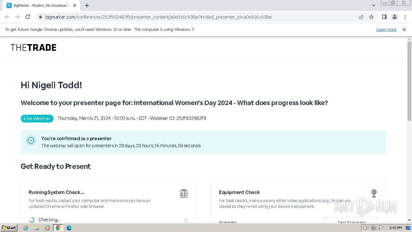Image resolution: width=412 pixels, height=232 pixels.
Task: Click the 'Hi Nigell Todd!' greeting
Action: 51,85
